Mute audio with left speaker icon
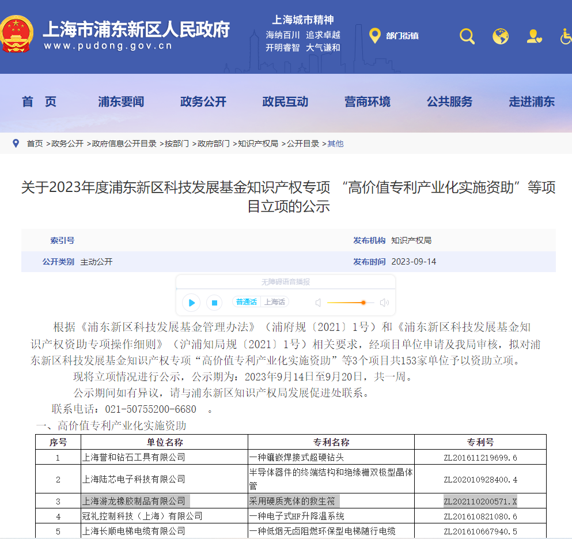This screenshot has height=539, width=572. (318, 303)
